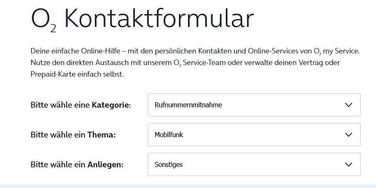Click the chevron arrow in the Kategorie field
Screen dimensions: 376x188
tap(348, 105)
